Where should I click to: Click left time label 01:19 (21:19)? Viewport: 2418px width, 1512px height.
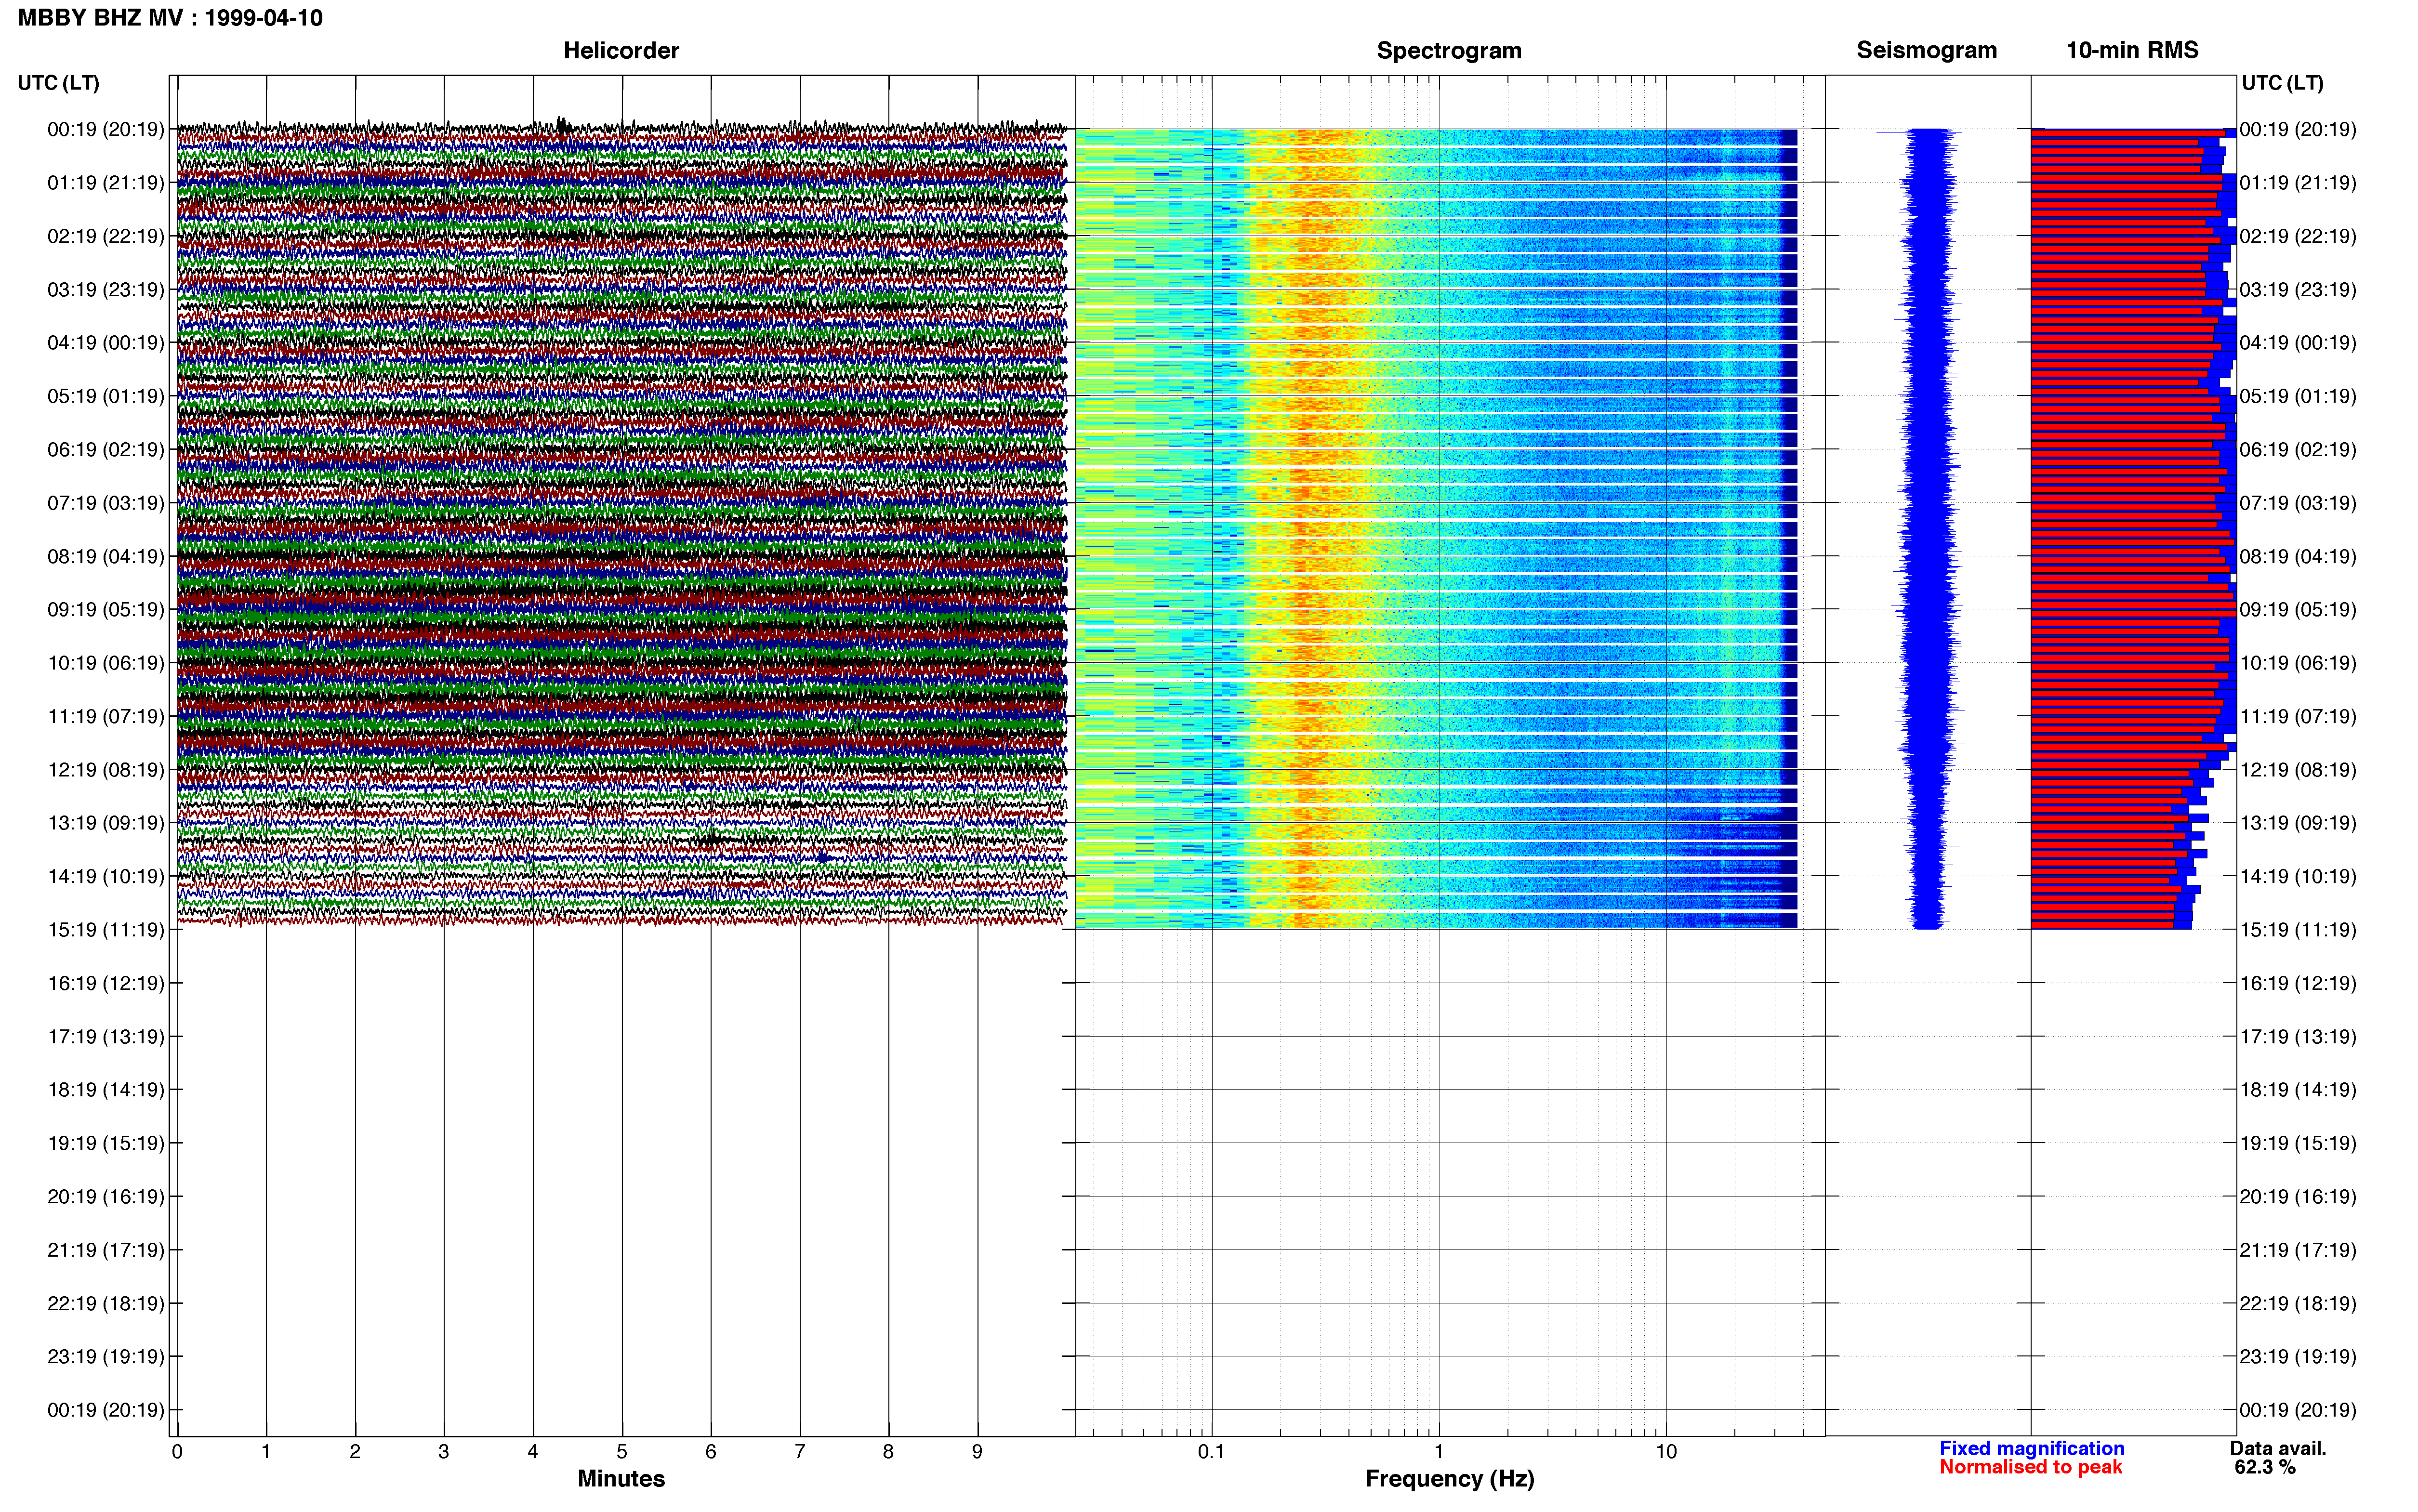tap(106, 183)
